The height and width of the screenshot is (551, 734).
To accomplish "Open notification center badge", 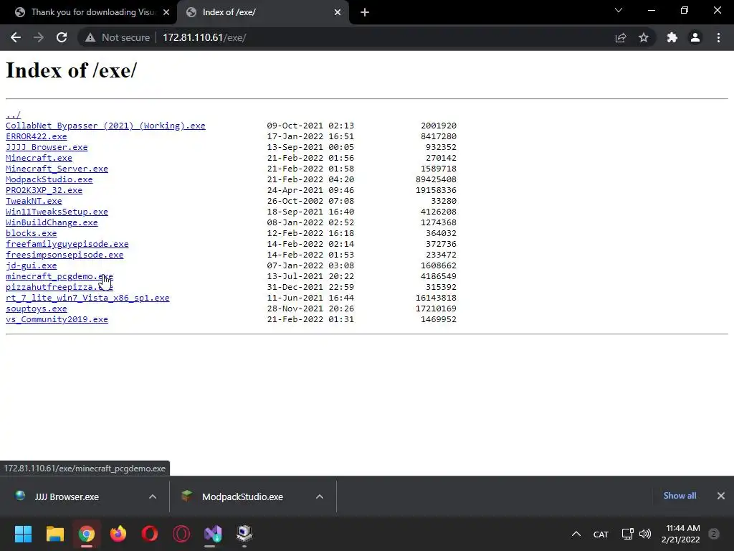I will pos(713,534).
